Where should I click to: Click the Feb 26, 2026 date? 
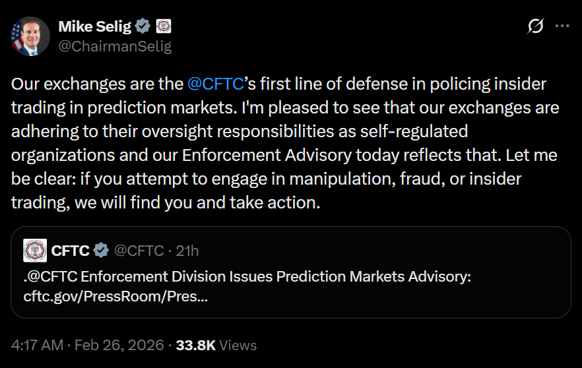[x=119, y=345]
